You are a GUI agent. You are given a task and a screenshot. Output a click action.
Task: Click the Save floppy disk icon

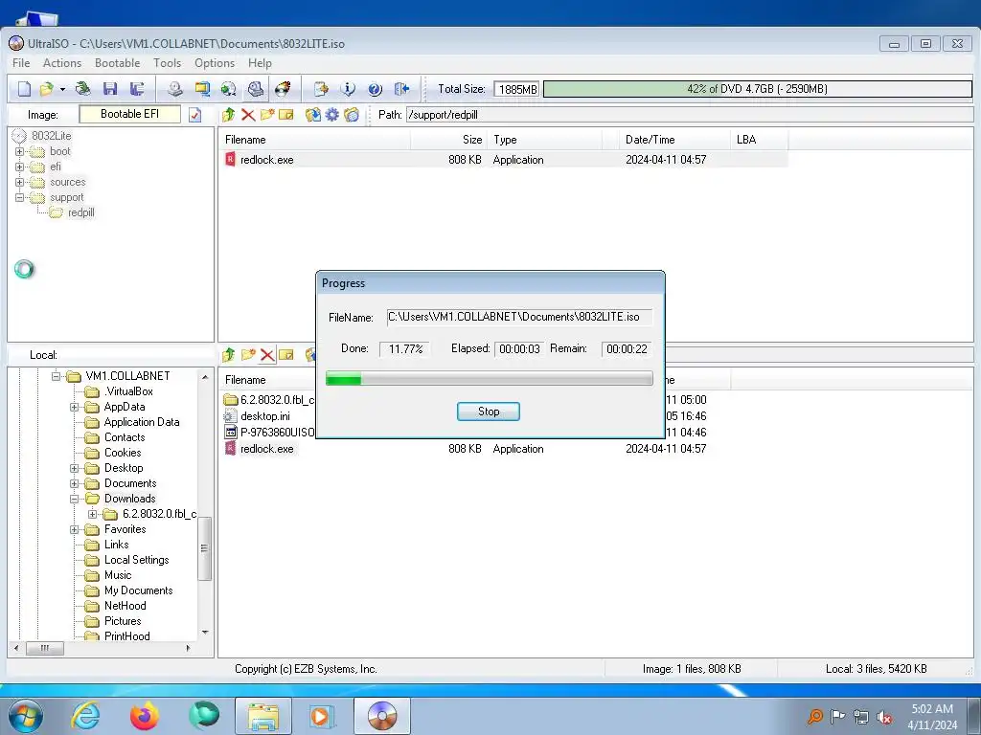[110, 89]
